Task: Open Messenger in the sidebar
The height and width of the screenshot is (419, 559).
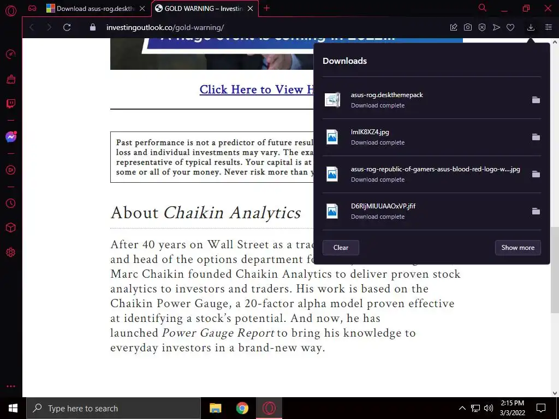Action: 11,137
